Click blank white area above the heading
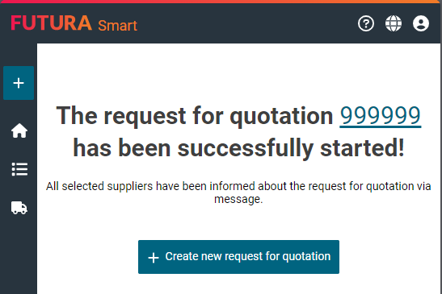The height and width of the screenshot is (294, 442). point(238,72)
